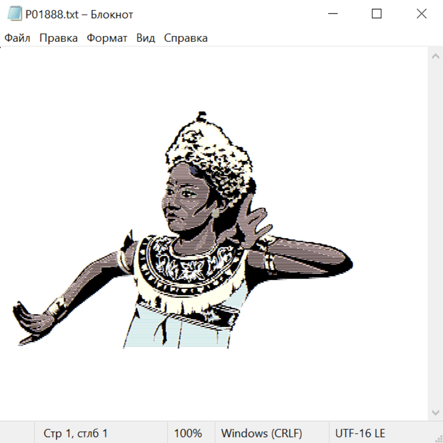Open the Формат menu
The image size is (443, 443).
coord(107,38)
